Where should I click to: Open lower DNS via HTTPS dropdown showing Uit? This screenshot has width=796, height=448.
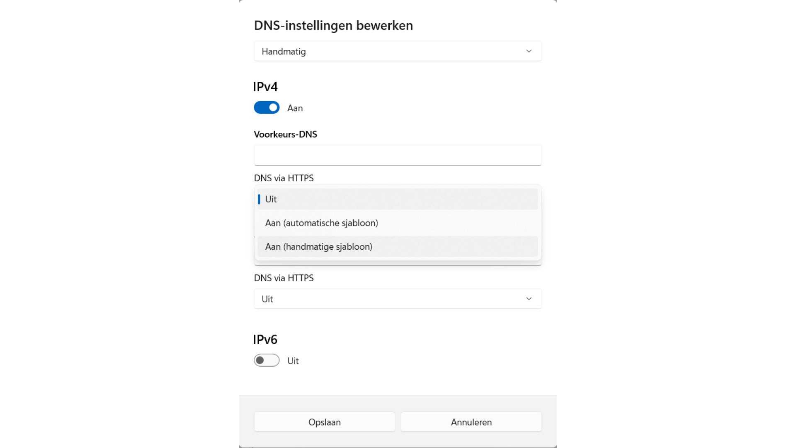click(x=397, y=299)
